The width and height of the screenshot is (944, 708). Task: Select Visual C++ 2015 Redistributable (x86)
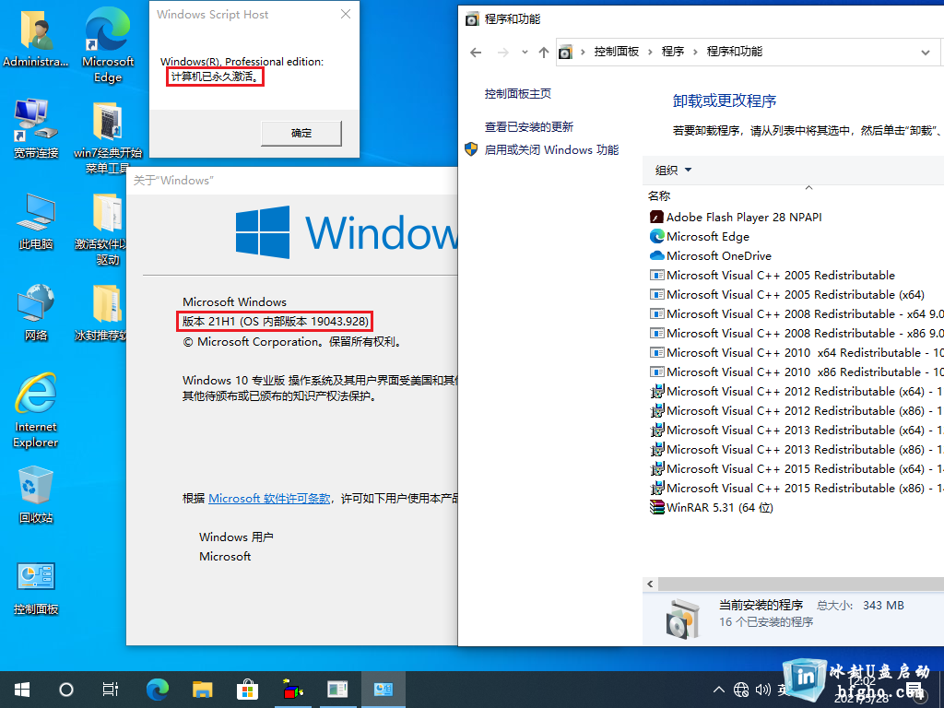[x=796, y=488]
